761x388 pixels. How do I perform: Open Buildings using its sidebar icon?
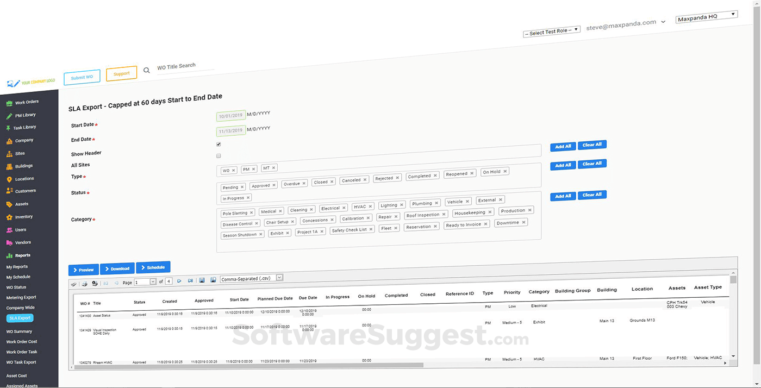(10, 166)
